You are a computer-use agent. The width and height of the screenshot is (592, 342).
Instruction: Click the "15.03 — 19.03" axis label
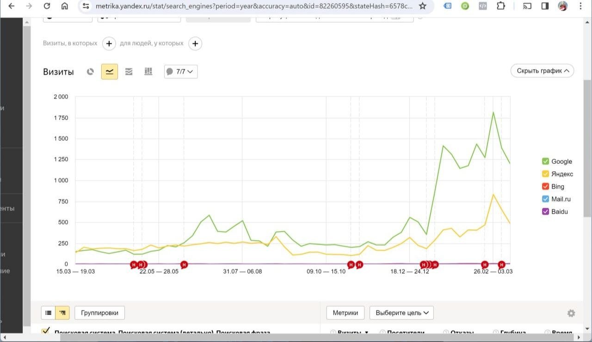coord(75,271)
